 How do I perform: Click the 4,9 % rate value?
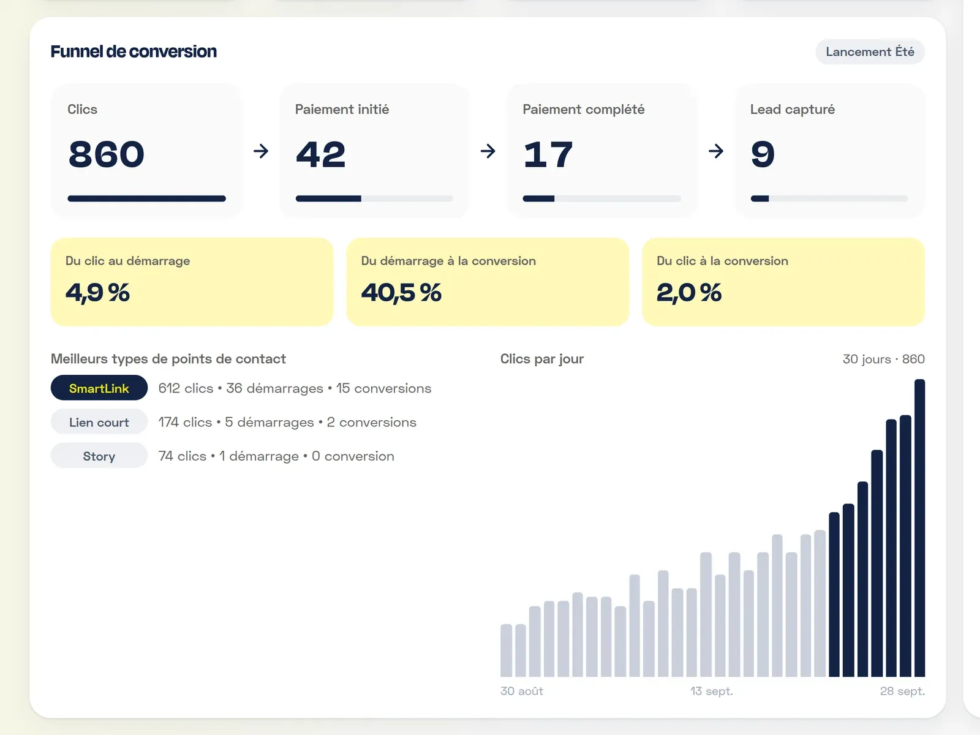pyautogui.click(x=98, y=293)
